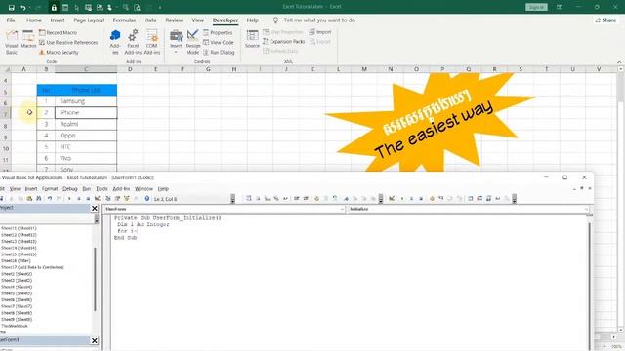This screenshot has height=351, width=625.
Task: Click Undo in the VBA toolbar
Action: [x=50, y=198]
